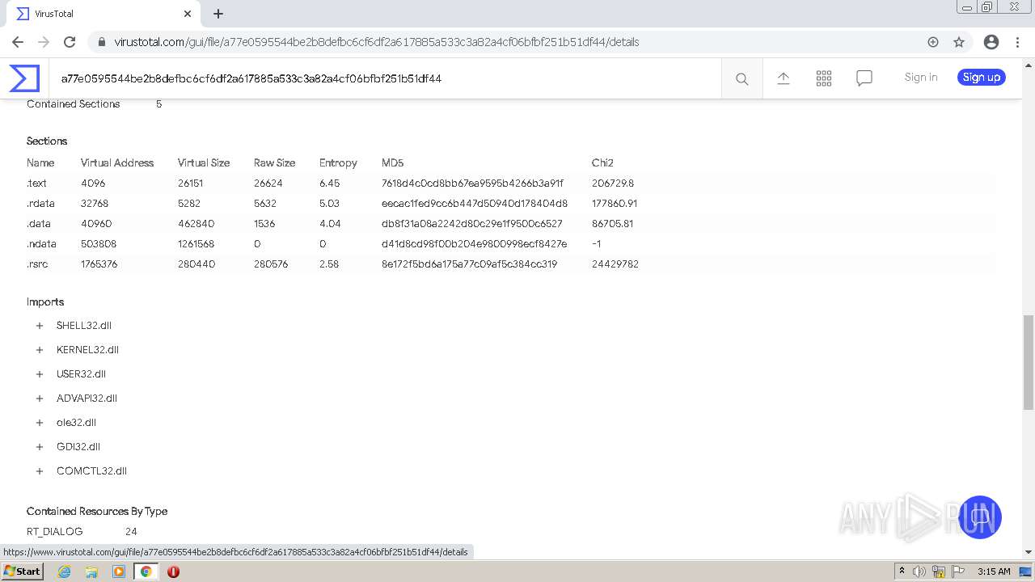Click the zoom plus icon in address bar
This screenshot has width=1035, height=582.
click(933, 42)
